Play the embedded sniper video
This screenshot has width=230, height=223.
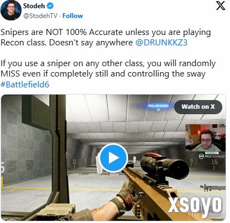coord(113,158)
